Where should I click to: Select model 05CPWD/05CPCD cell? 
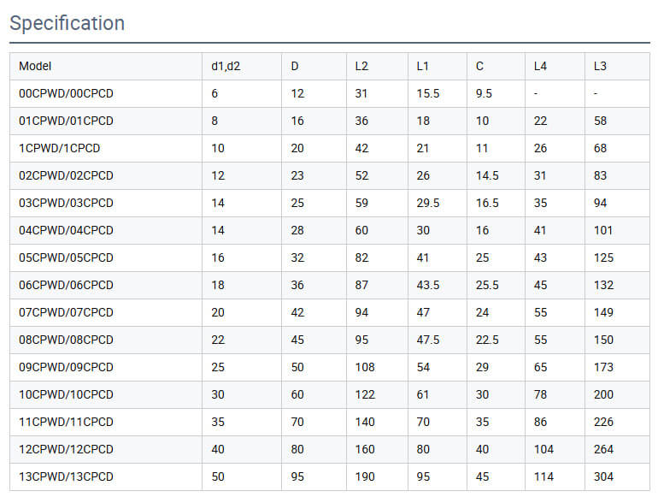point(66,257)
